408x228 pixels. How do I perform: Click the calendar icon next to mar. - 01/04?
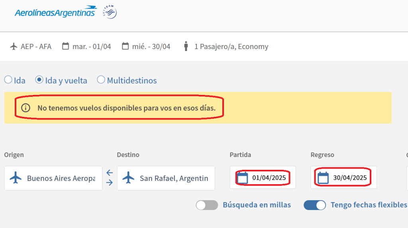(x=66, y=46)
